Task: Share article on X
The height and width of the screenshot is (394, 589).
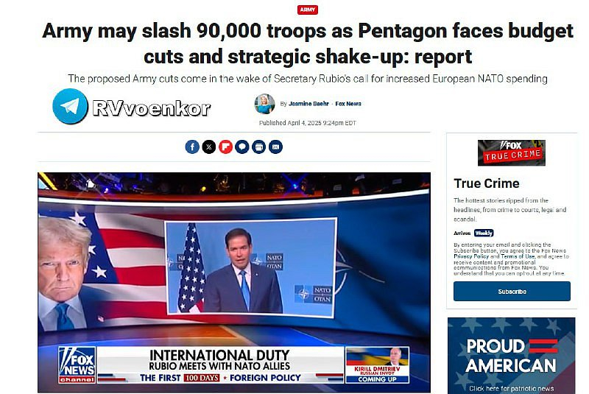Action: point(209,147)
